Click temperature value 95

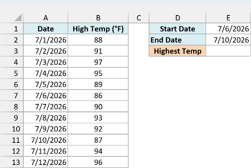98,73
